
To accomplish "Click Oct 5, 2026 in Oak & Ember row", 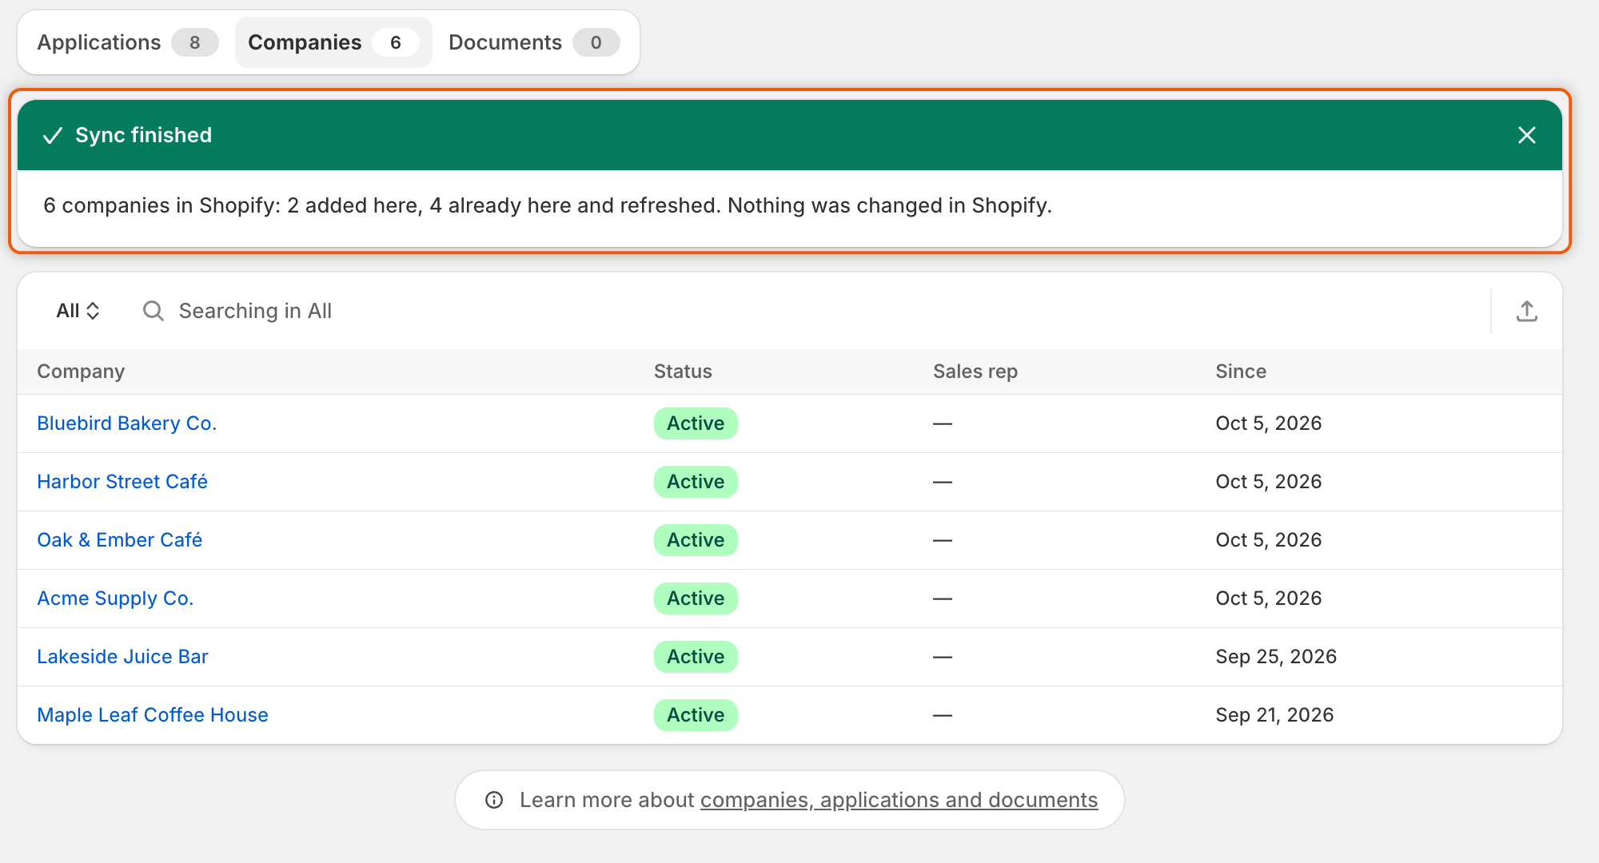I will tap(1269, 540).
